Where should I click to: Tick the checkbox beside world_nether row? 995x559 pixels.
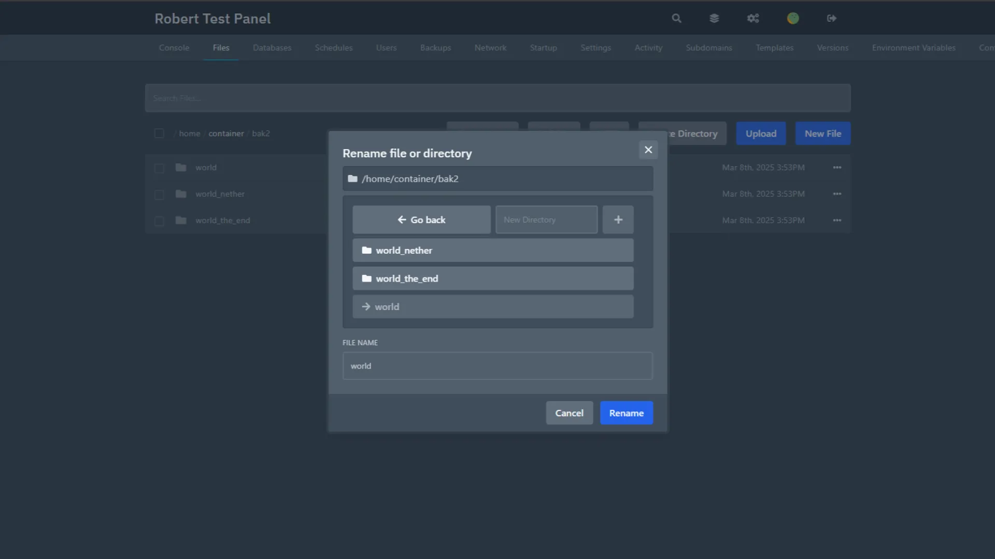(159, 195)
